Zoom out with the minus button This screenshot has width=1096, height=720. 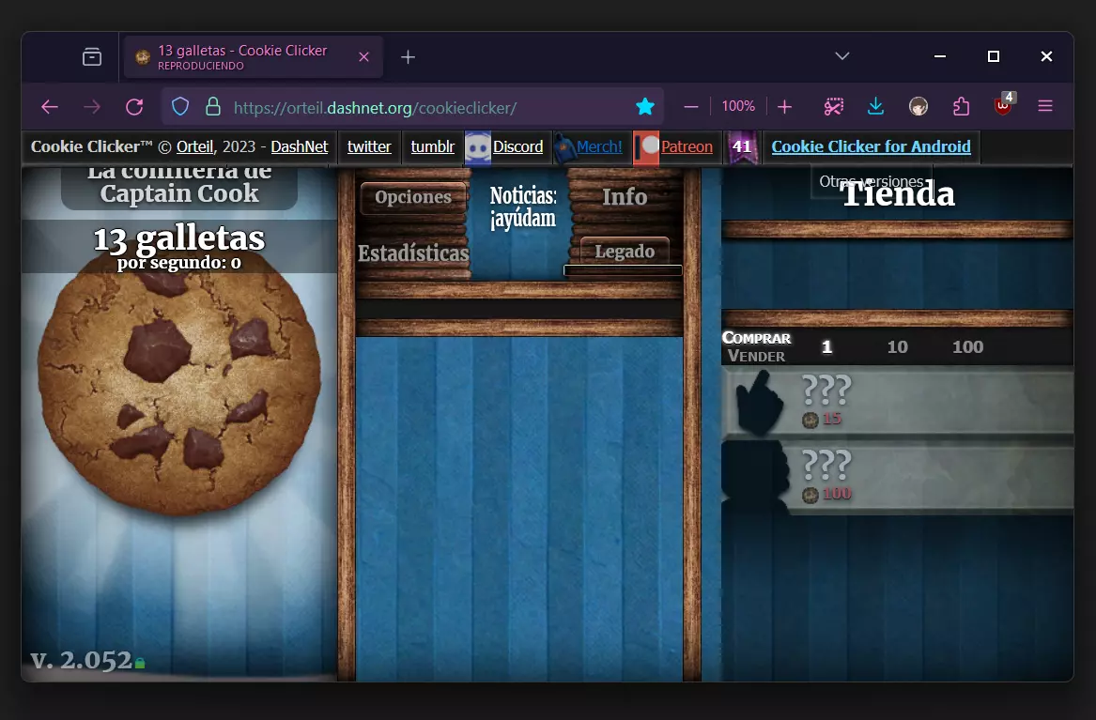691,107
